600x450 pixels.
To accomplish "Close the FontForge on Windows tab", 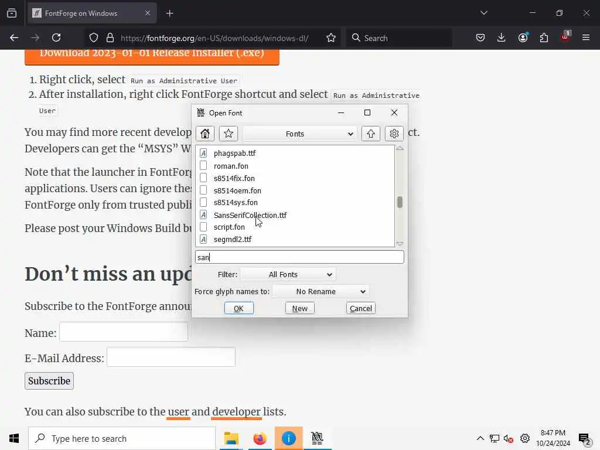I will click(148, 13).
